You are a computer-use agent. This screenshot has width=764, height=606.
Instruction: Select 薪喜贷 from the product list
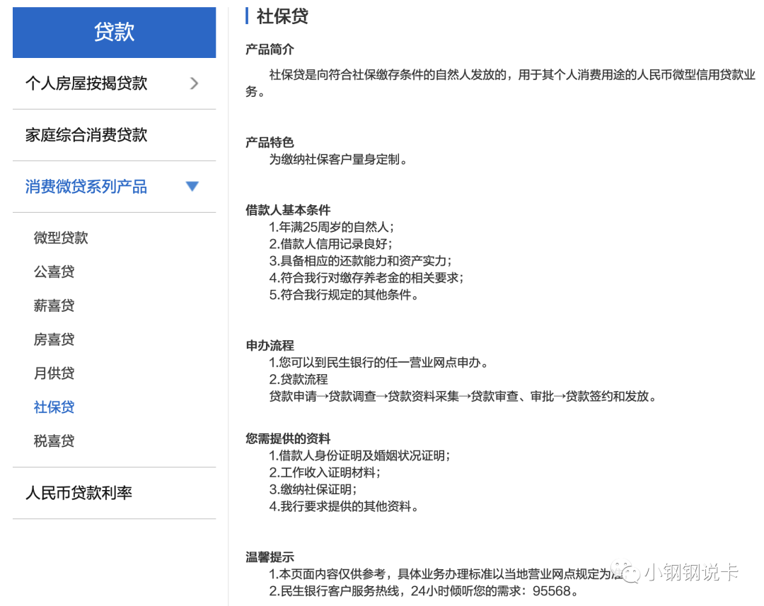pyautogui.click(x=54, y=305)
